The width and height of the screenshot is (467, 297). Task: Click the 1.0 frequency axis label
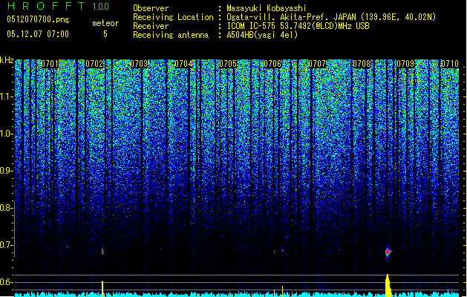click(6, 134)
